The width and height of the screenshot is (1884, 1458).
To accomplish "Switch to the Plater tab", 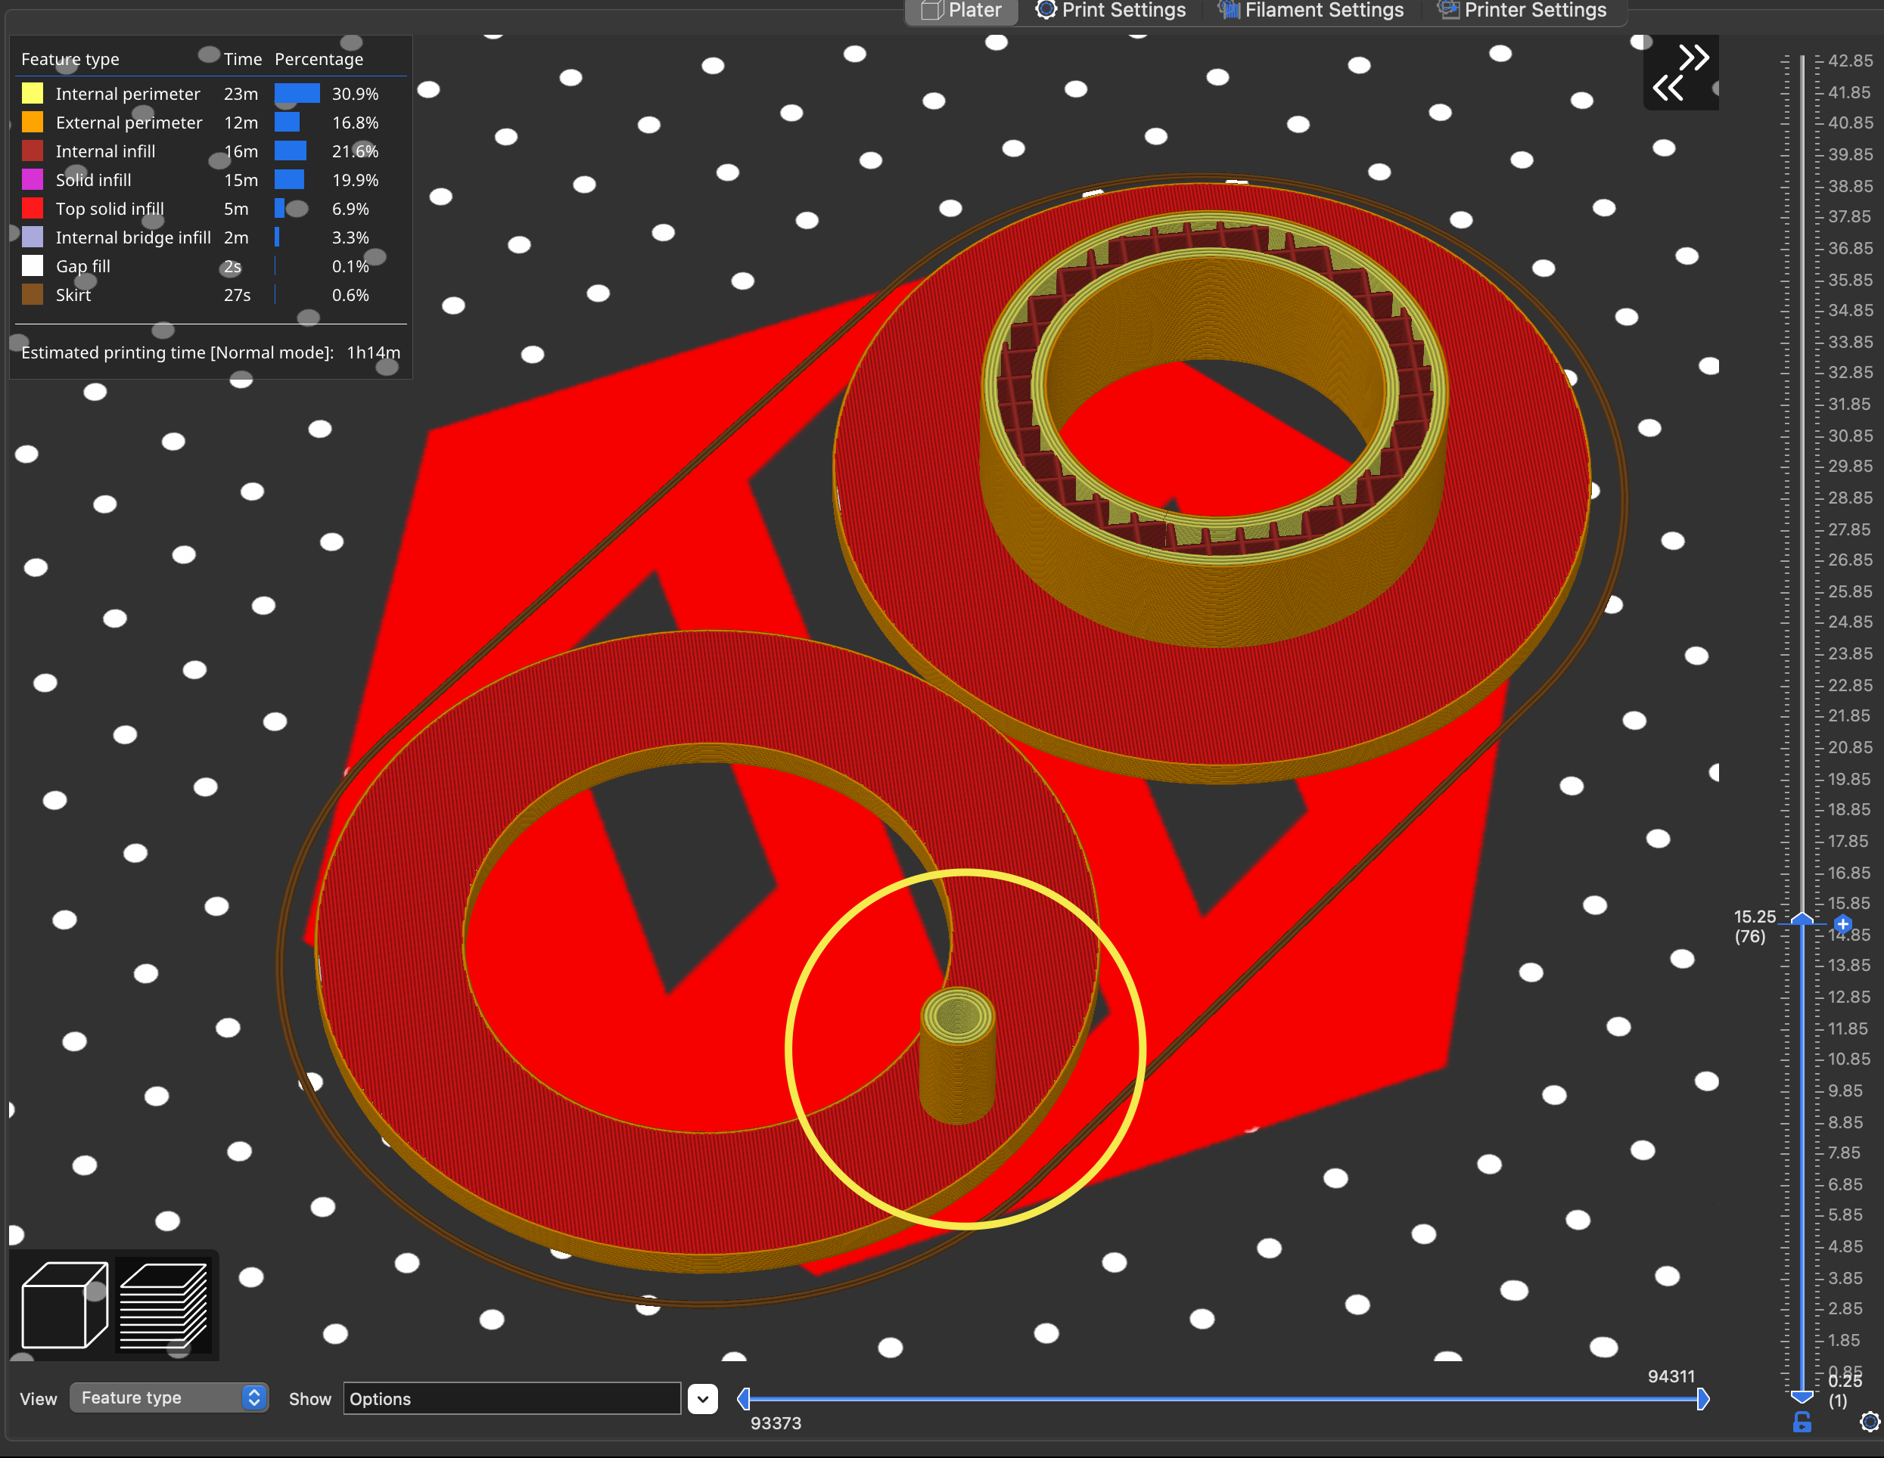I will click(961, 11).
